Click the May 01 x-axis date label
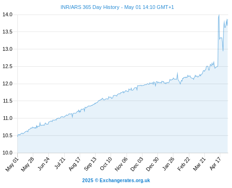 coord(12,164)
